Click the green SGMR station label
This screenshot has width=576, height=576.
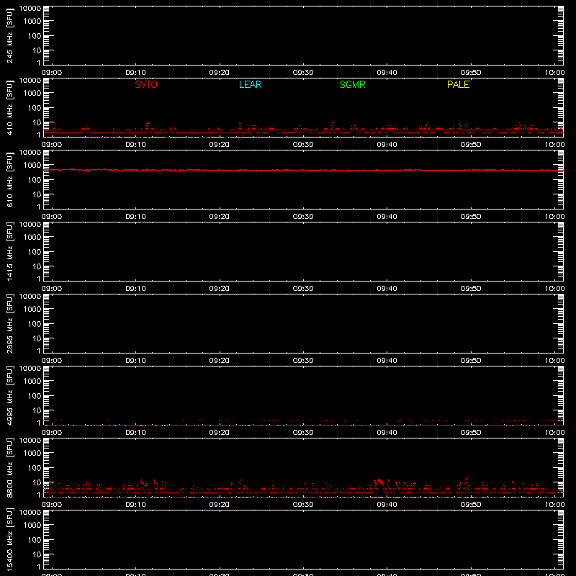pos(352,84)
